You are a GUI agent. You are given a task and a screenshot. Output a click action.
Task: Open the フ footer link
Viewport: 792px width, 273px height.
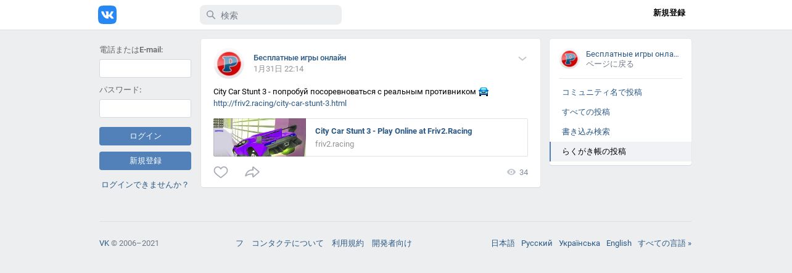[x=239, y=243]
